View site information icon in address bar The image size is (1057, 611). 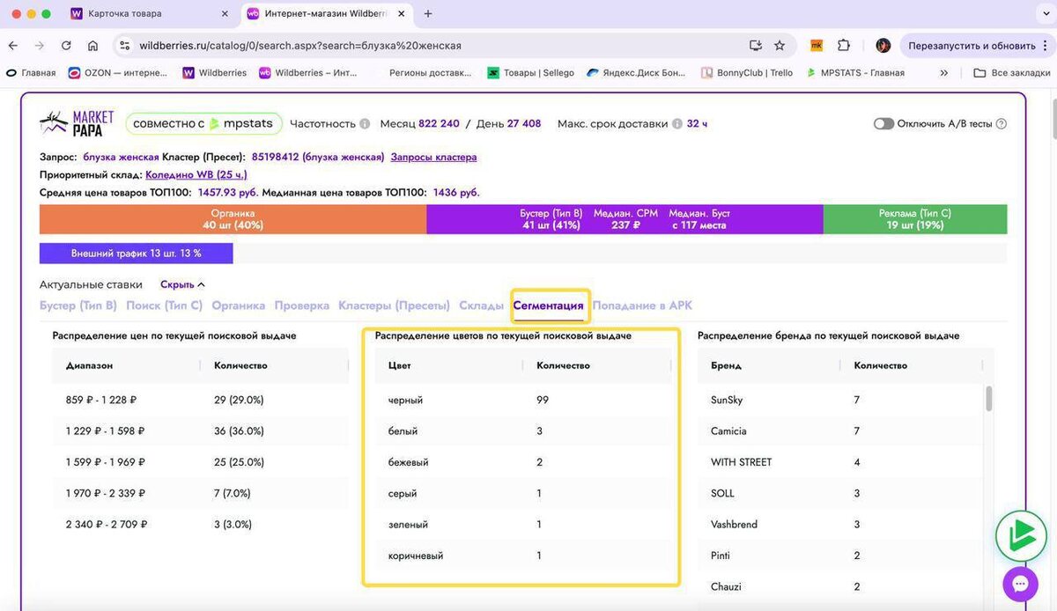[x=124, y=46]
